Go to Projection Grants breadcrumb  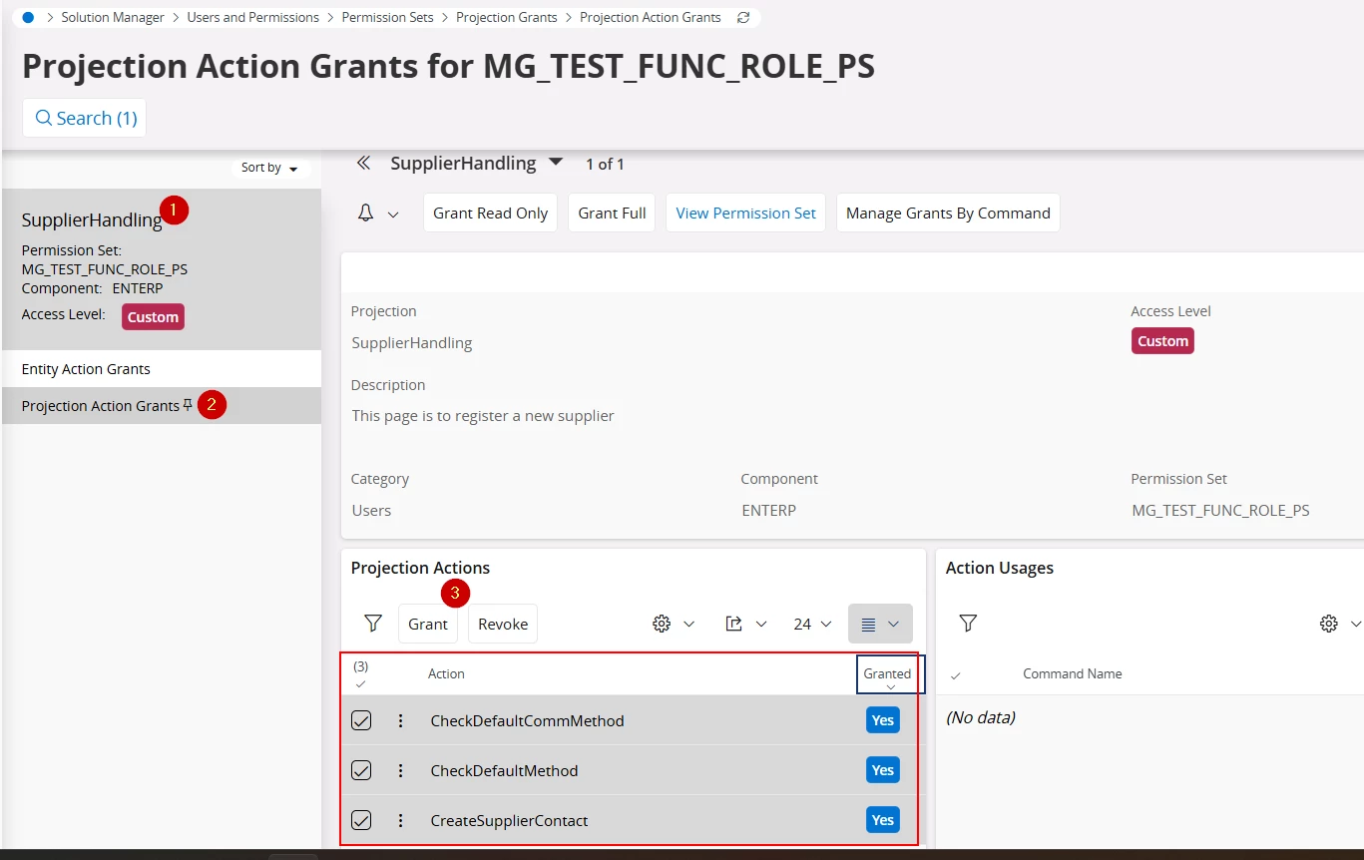[507, 17]
